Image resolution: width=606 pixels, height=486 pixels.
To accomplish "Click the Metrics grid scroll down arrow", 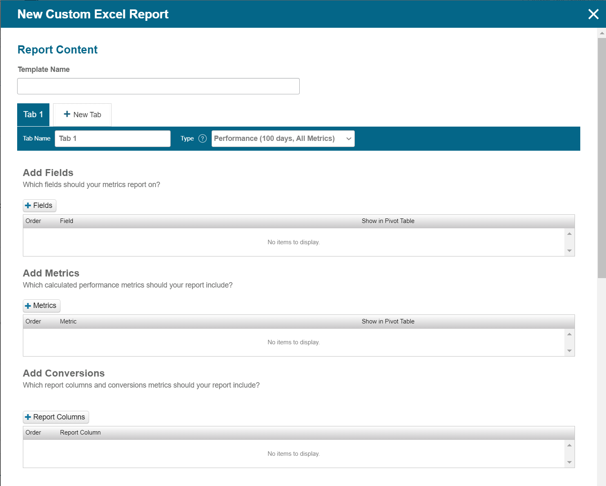I will [x=569, y=351].
